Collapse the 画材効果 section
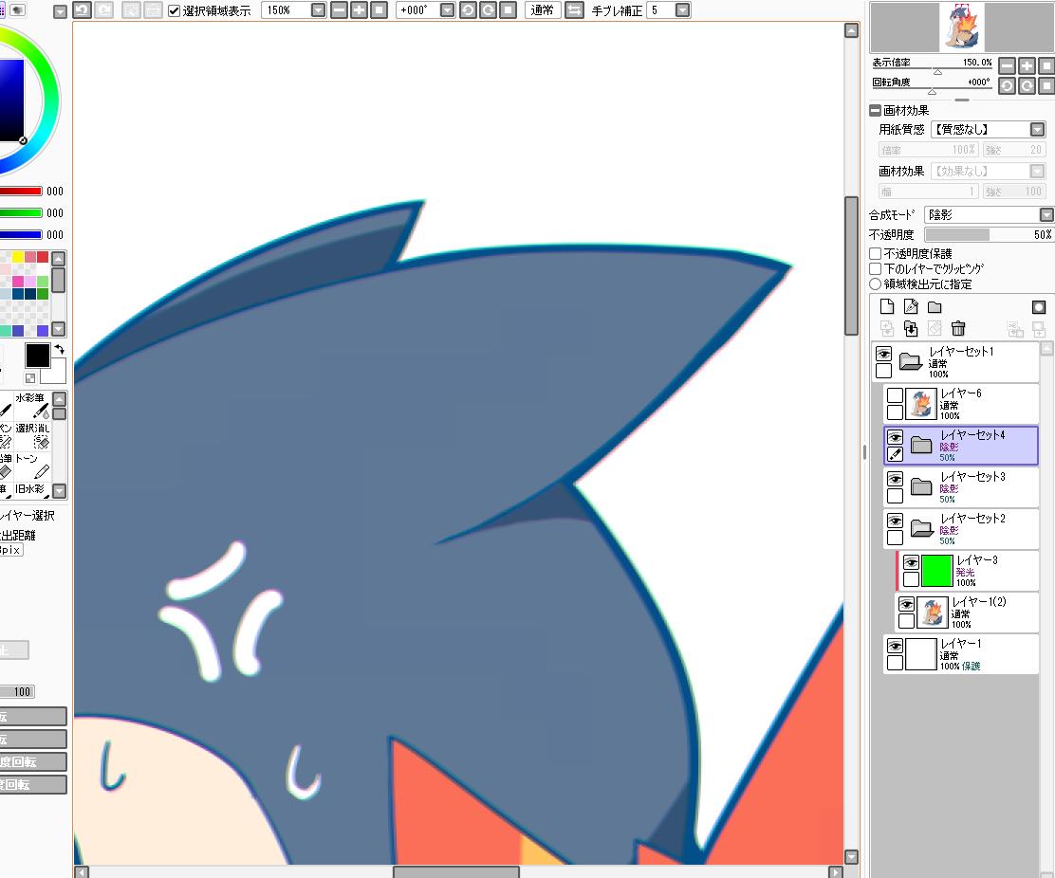 click(x=876, y=110)
